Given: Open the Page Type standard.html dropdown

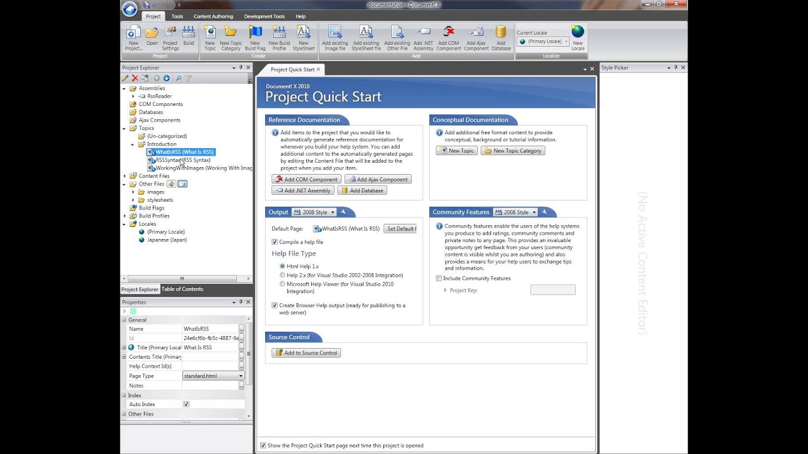Looking at the screenshot, I should coord(213,376).
